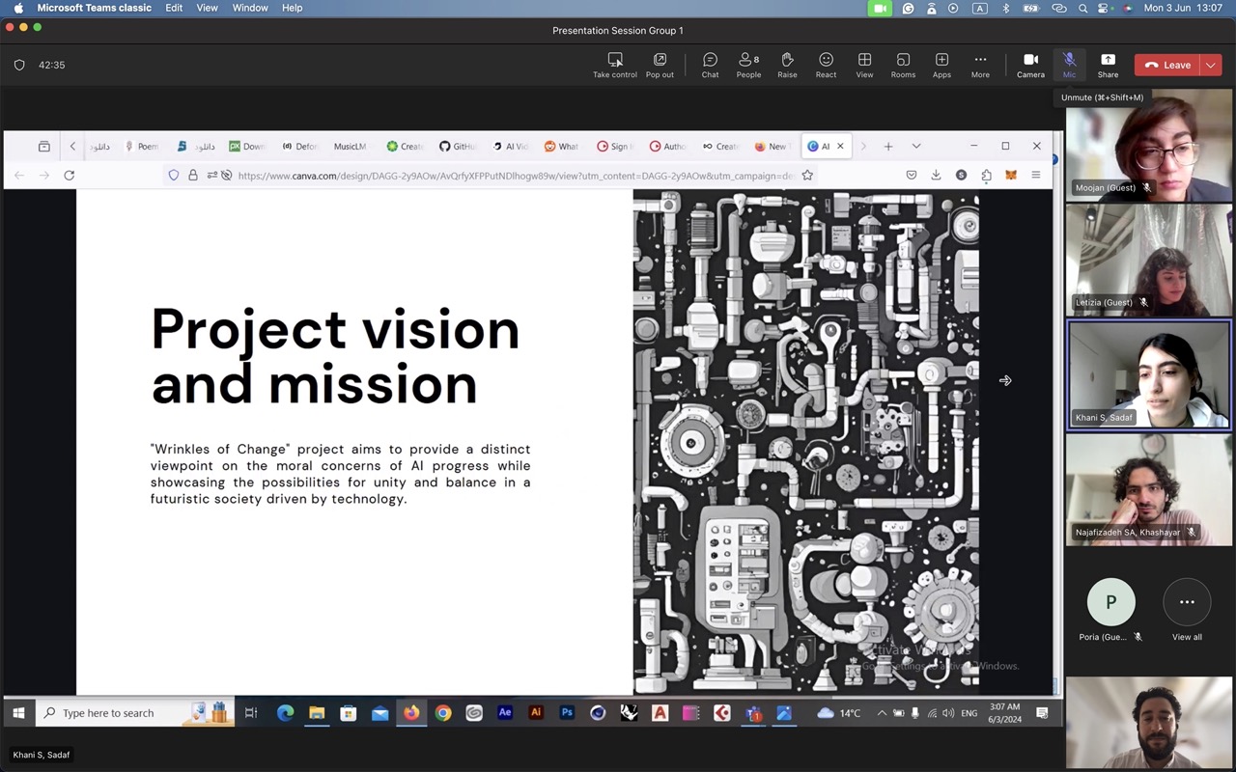Click the Canva URL address bar
Image resolution: width=1236 pixels, height=772 pixels.
[x=517, y=175]
